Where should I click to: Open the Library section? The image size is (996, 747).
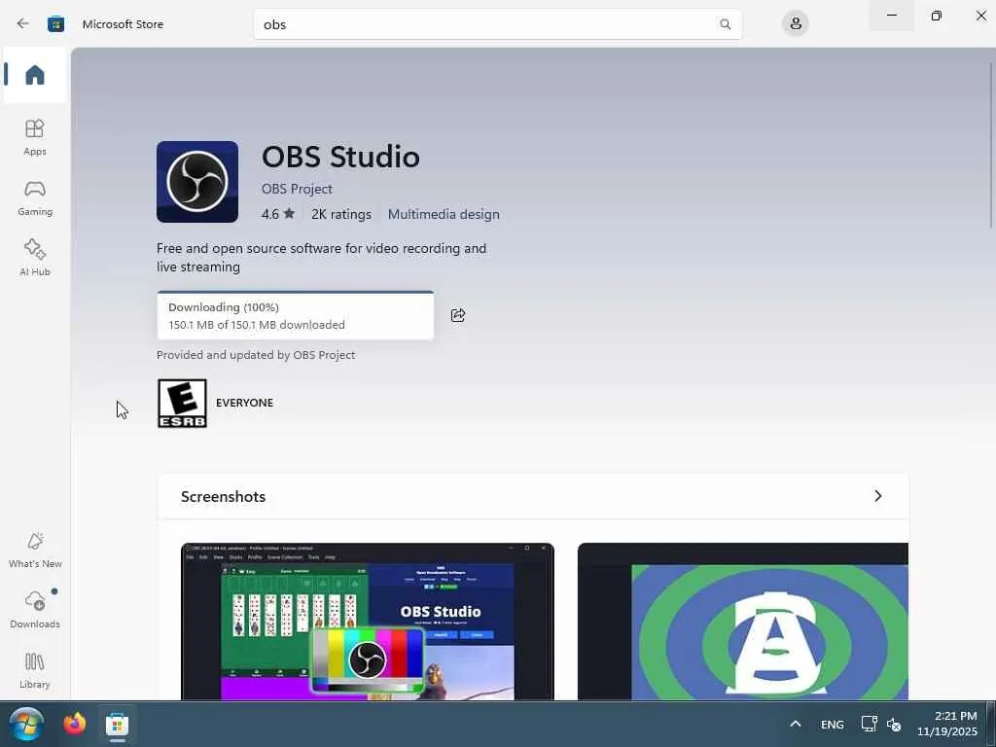coord(35,671)
